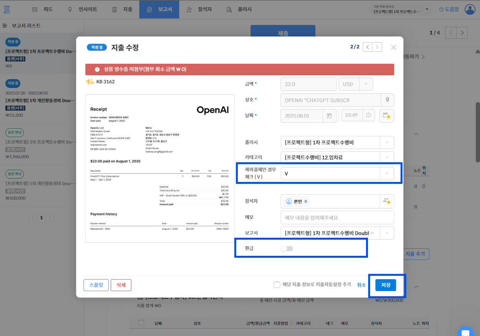Open the 도움말 help link
The height and width of the screenshot is (336, 480).
click(x=449, y=9)
